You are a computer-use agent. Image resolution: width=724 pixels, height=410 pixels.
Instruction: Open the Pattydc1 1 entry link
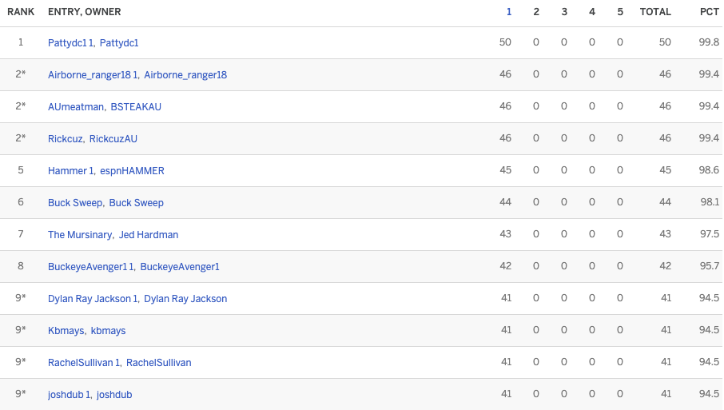(x=70, y=43)
